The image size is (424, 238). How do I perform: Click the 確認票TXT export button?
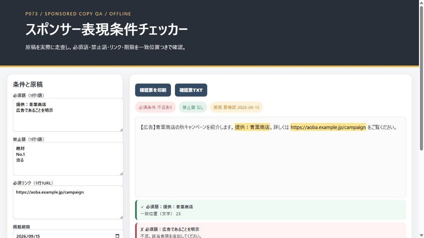[191, 90]
